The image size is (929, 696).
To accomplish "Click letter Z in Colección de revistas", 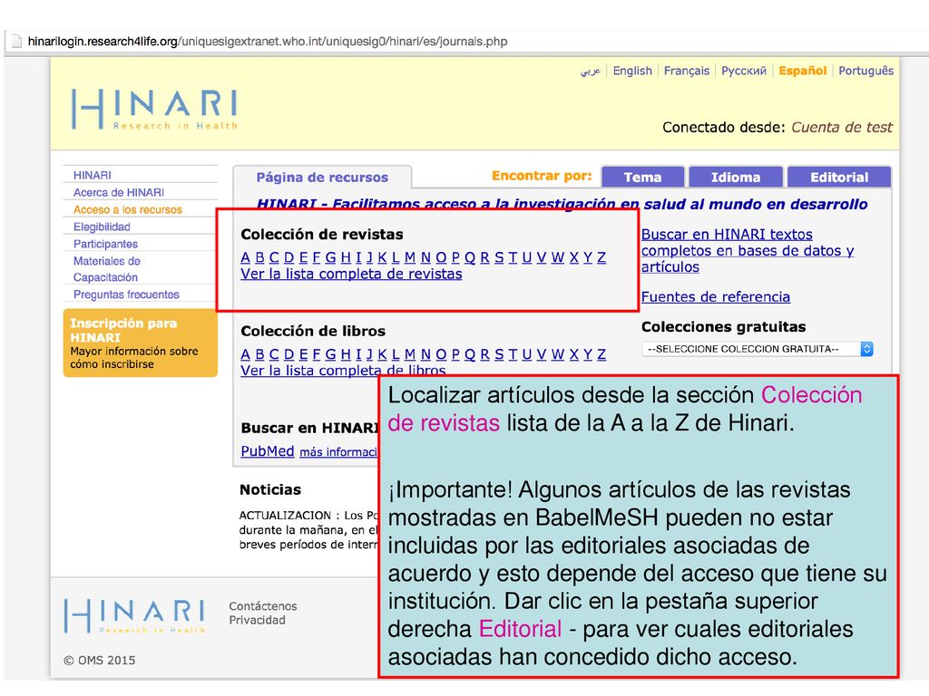I will [x=601, y=257].
